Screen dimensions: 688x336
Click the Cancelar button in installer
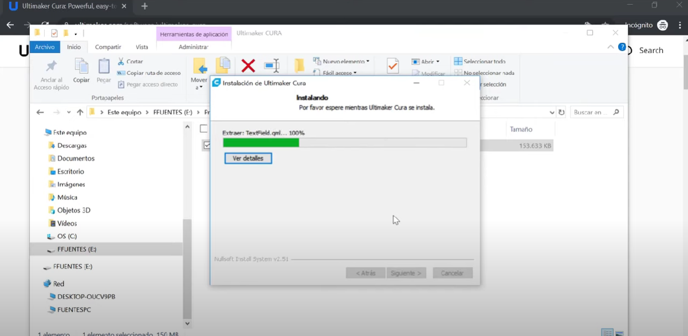453,273
